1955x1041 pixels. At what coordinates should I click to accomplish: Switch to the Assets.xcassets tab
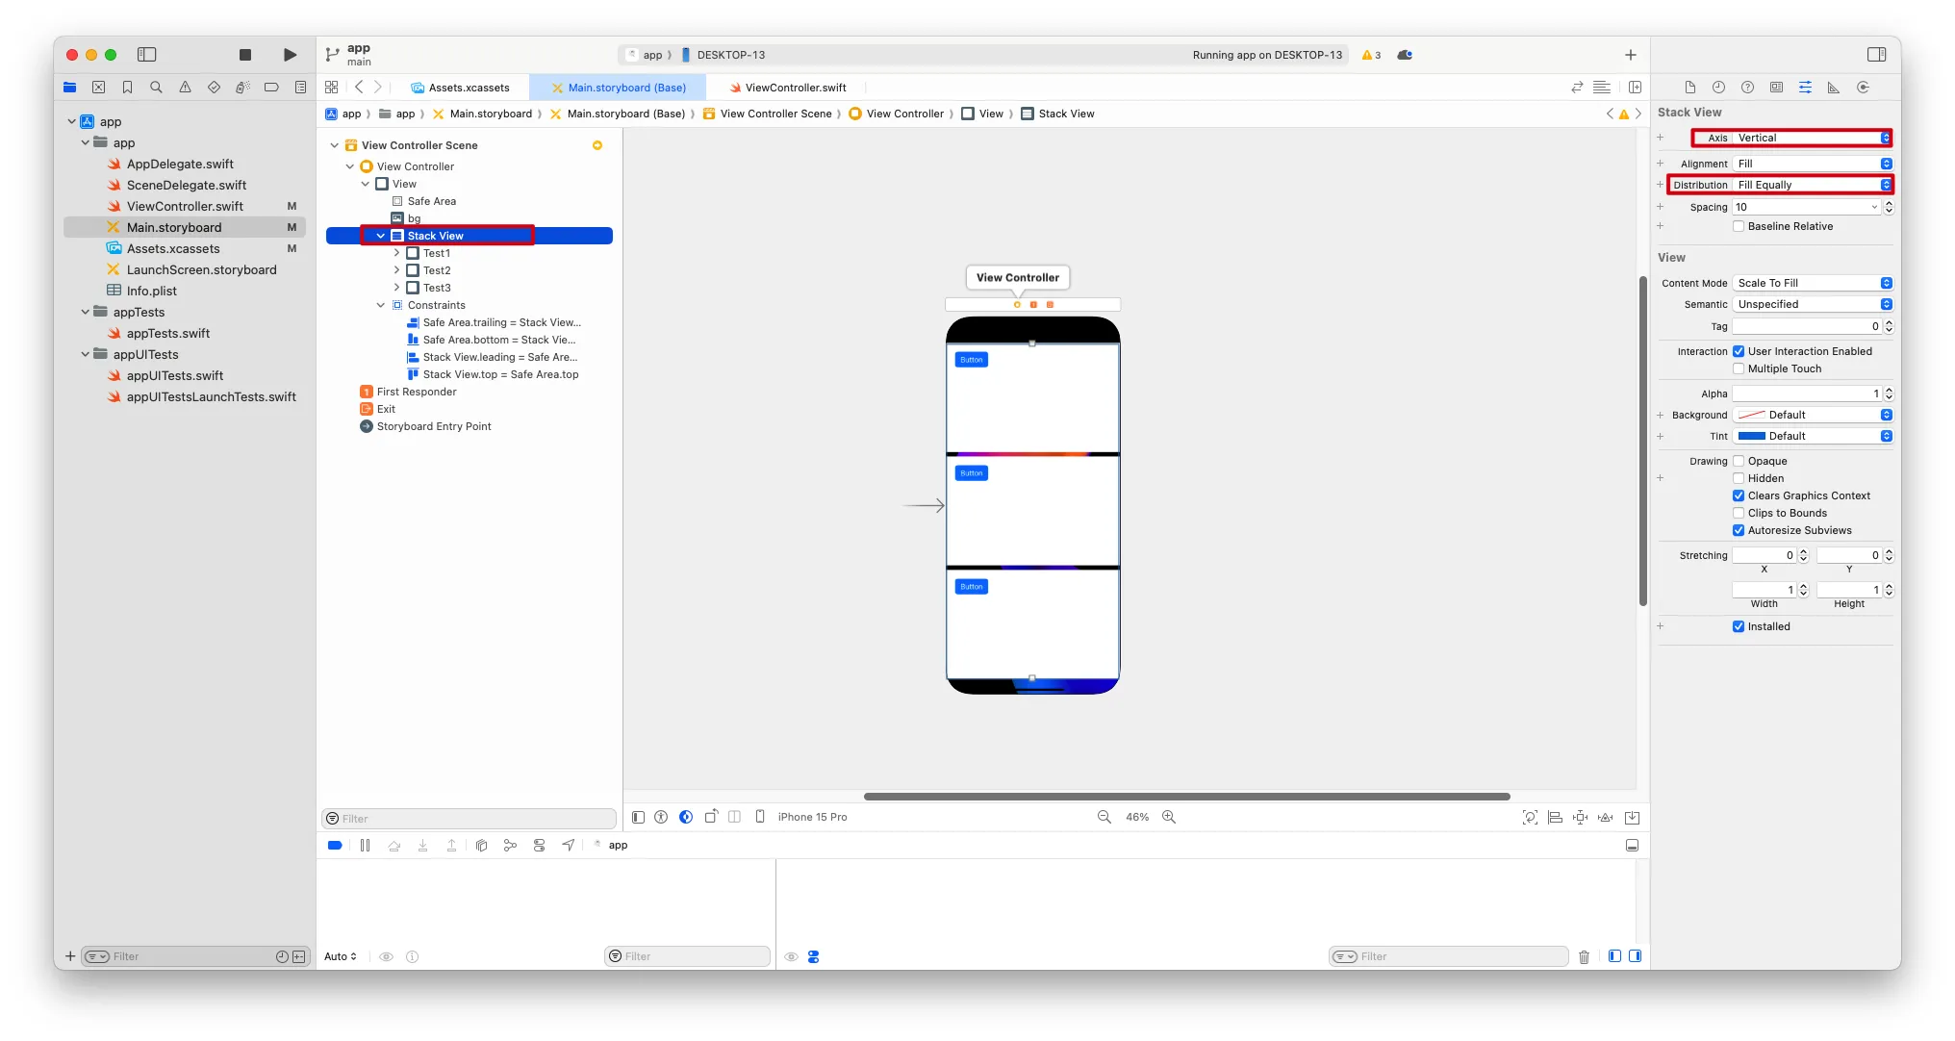pos(468,88)
